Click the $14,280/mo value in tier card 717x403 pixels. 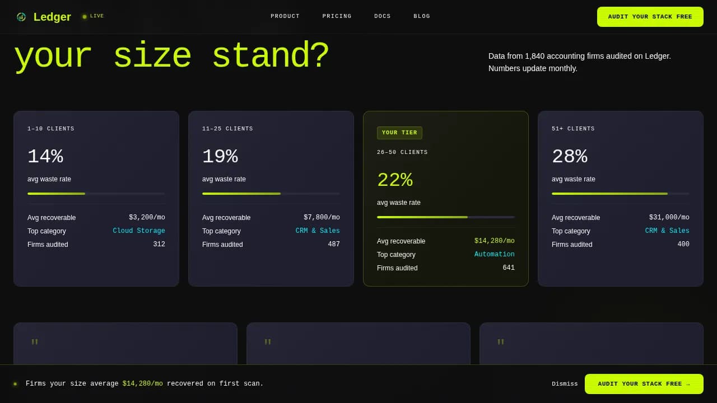click(495, 241)
